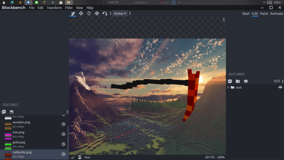Select the Rotate tool
This screenshot has height=160, width=284.
(x=89, y=13)
